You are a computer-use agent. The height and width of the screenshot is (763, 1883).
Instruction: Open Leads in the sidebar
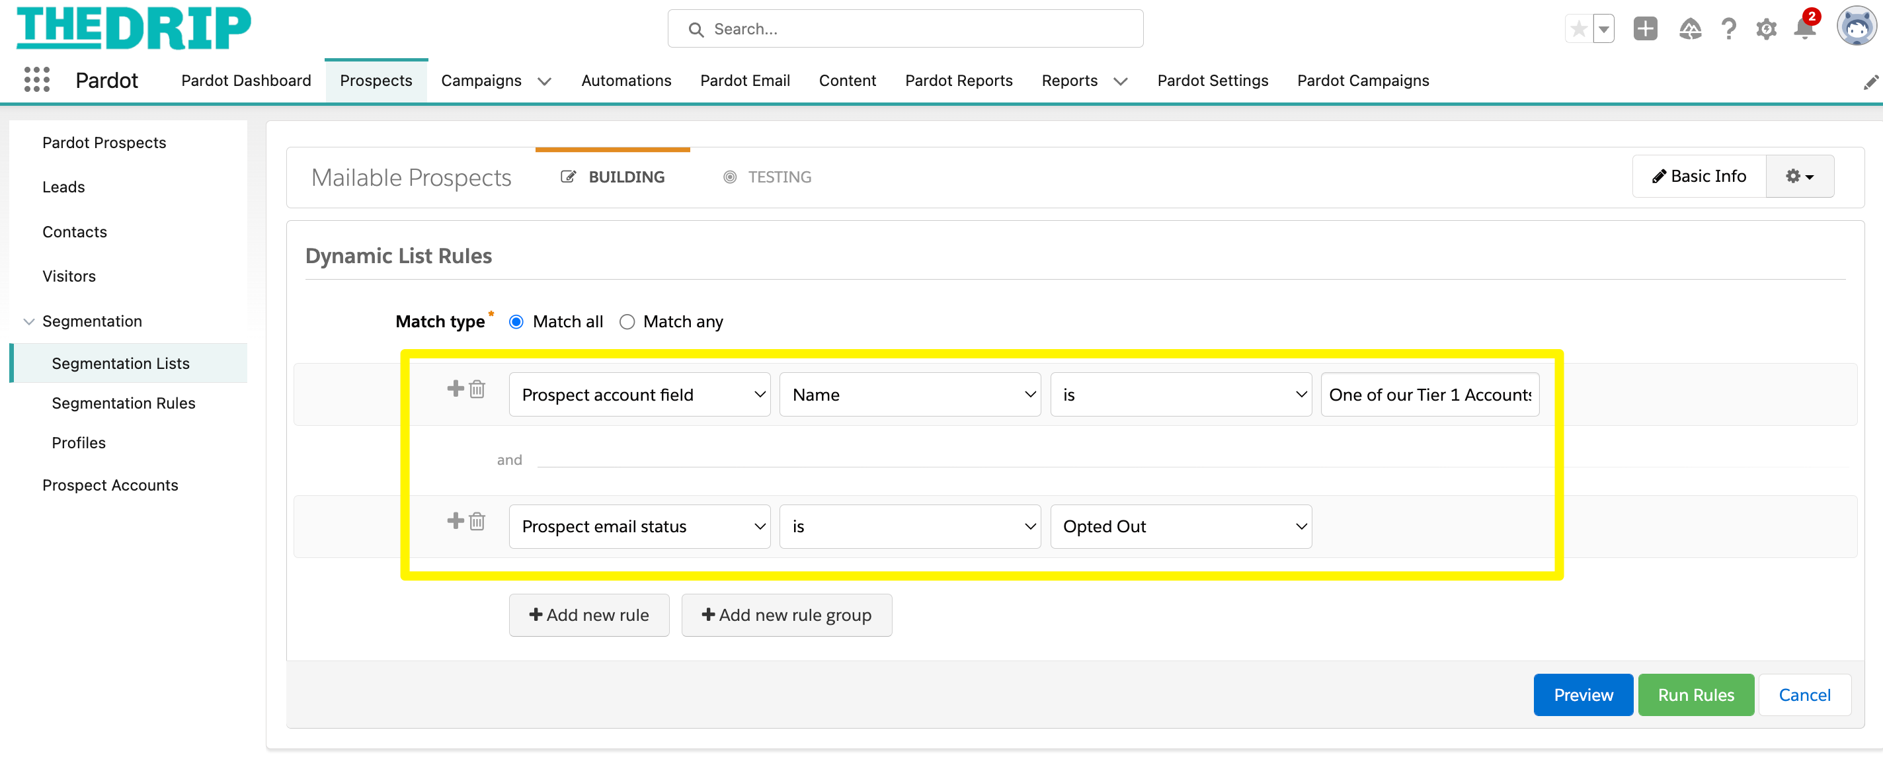[x=63, y=187]
